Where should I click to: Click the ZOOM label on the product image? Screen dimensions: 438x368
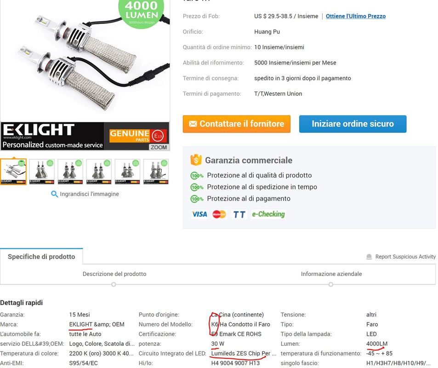coord(159,147)
